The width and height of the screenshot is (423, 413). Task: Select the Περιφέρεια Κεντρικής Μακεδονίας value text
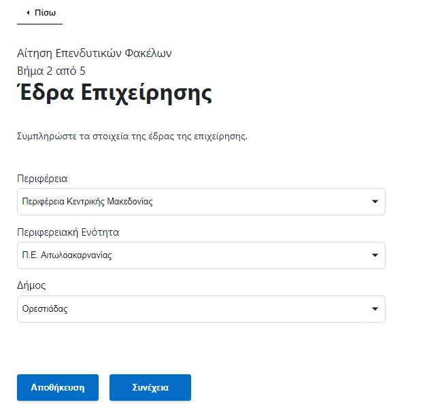coord(88,202)
